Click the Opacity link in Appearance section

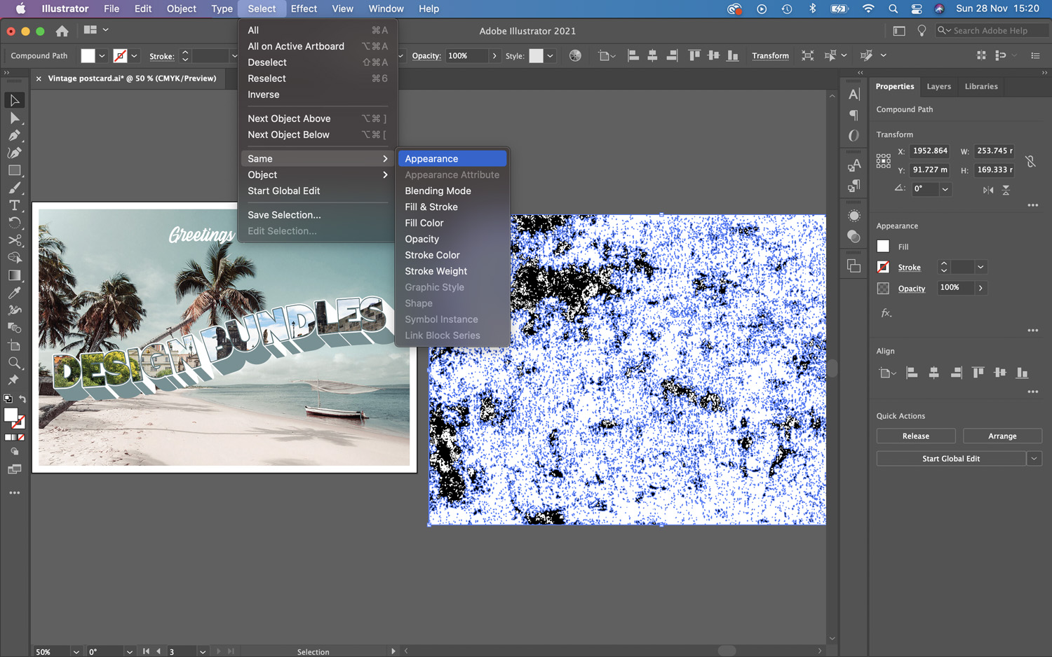click(912, 289)
